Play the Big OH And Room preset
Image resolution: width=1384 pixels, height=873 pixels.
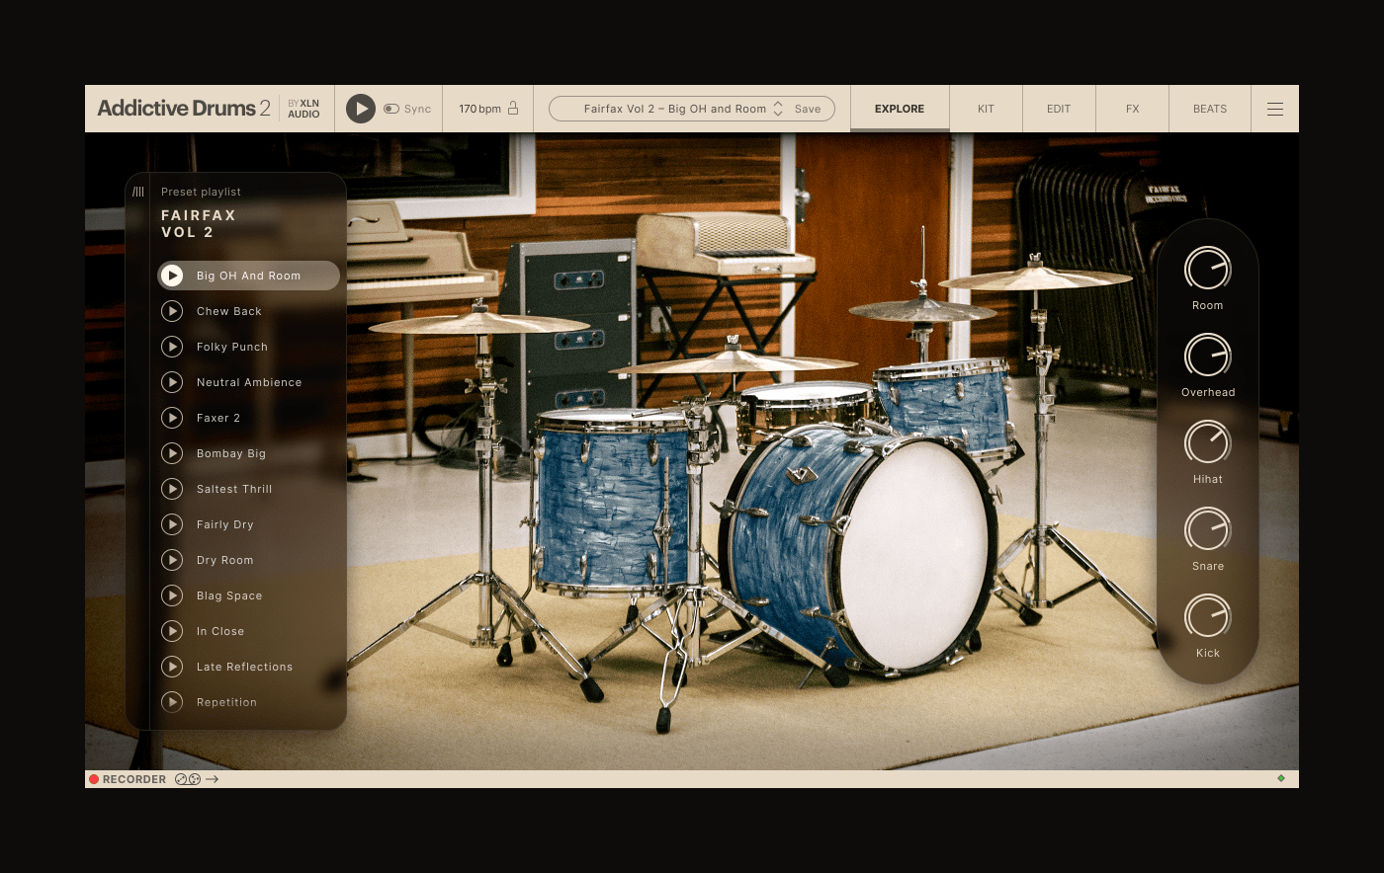coord(172,276)
